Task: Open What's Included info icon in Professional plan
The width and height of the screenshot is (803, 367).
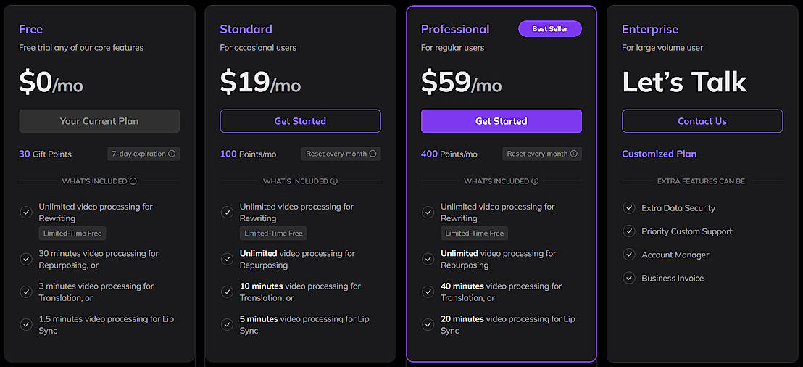Action: (x=535, y=181)
